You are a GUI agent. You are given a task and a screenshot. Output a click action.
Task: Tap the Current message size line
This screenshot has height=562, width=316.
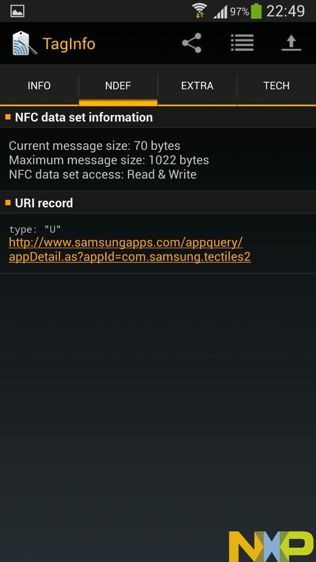(95, 146)
